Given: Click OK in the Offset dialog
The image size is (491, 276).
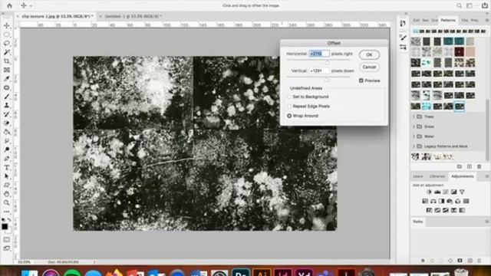Looking at the screenshot, I should (369, 54).
